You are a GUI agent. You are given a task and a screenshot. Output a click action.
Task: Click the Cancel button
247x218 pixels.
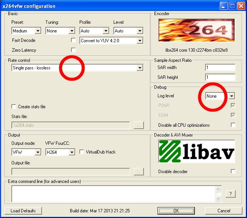[224, 210]
